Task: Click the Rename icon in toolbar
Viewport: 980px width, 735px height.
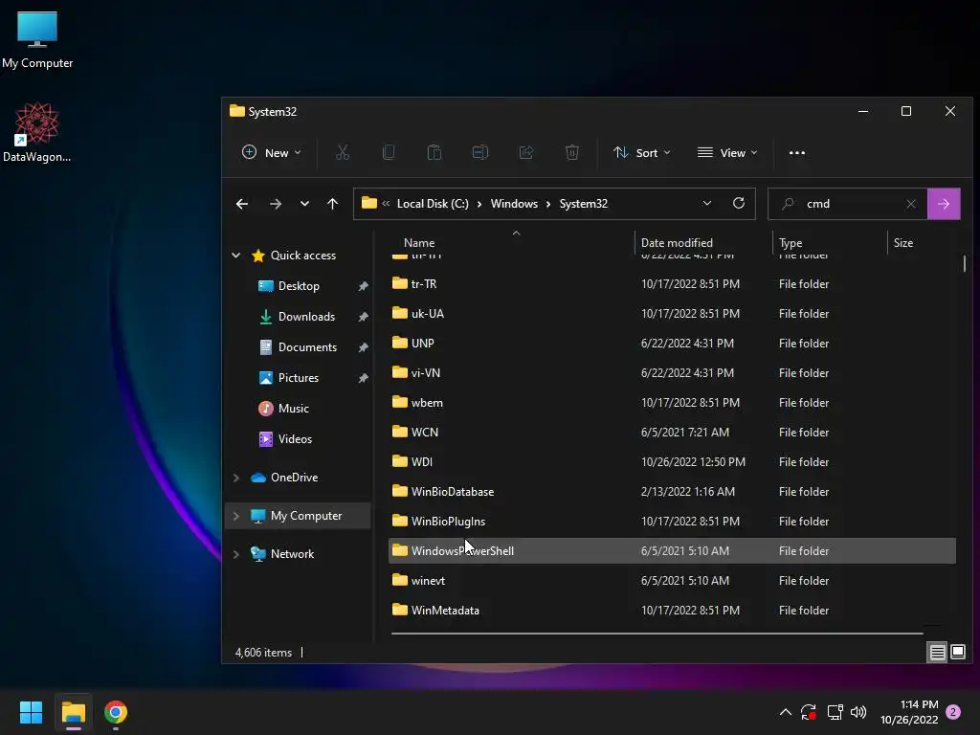Action: 480,152
